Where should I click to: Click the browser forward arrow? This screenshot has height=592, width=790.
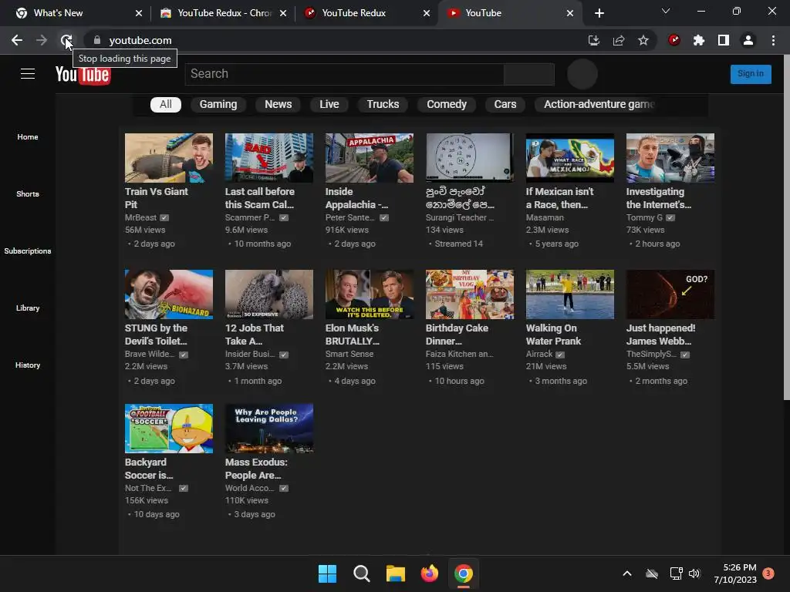pyautogui.click(x=42, y=40)
